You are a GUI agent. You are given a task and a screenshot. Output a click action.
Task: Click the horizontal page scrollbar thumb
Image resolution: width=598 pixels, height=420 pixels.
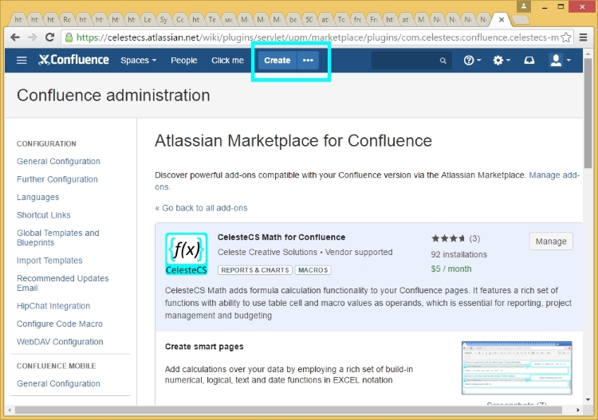[288, 410]
